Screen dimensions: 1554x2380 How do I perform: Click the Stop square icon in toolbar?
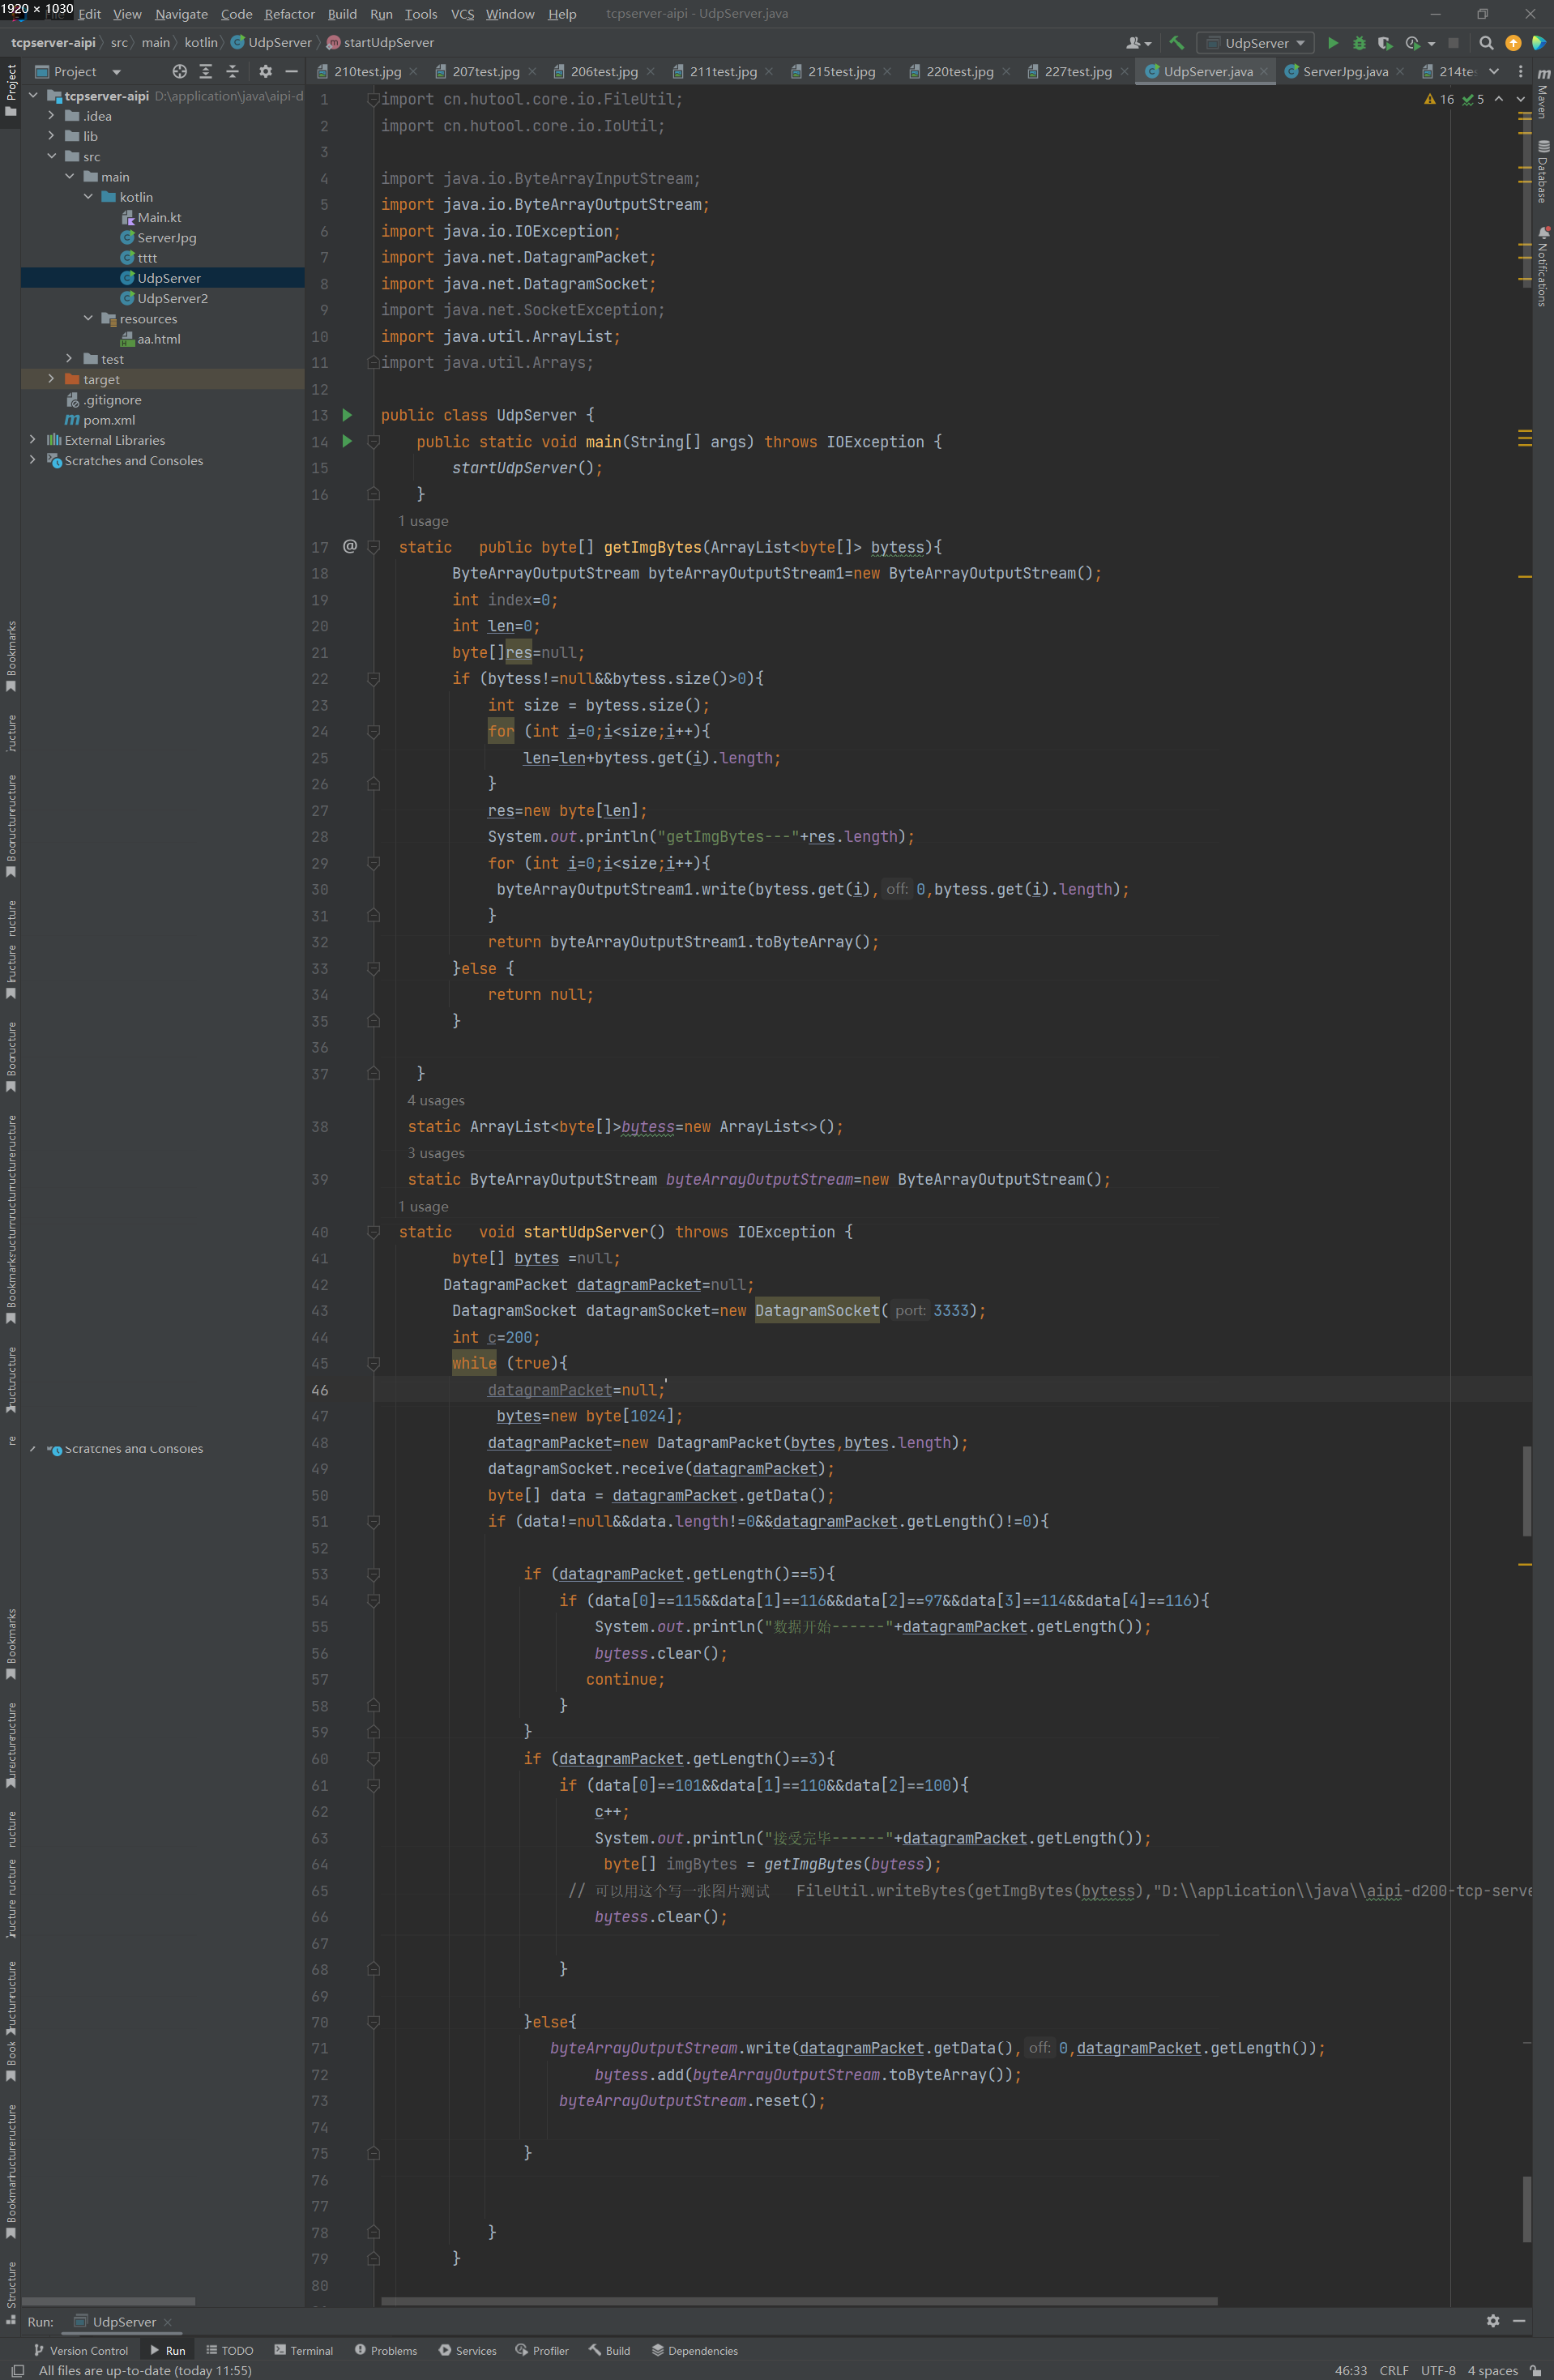point(1453,43)
